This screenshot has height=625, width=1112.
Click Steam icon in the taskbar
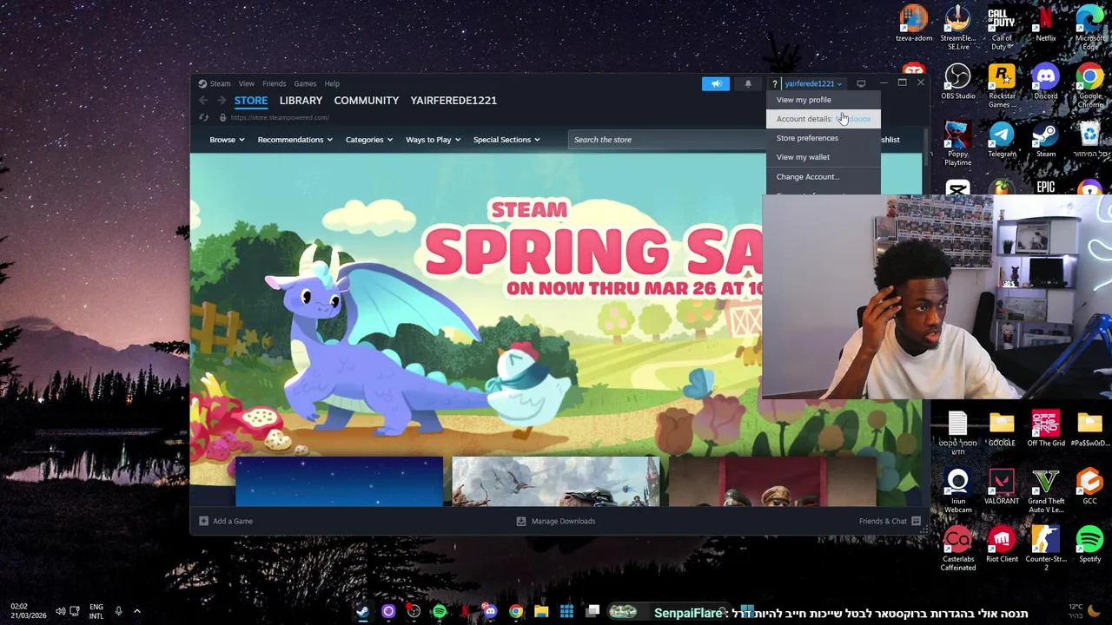pos(362,612)
